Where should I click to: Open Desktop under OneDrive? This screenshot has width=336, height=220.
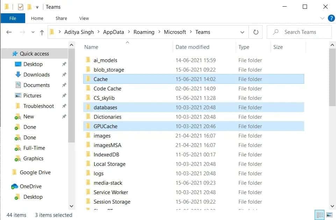(x=33, y=197)
